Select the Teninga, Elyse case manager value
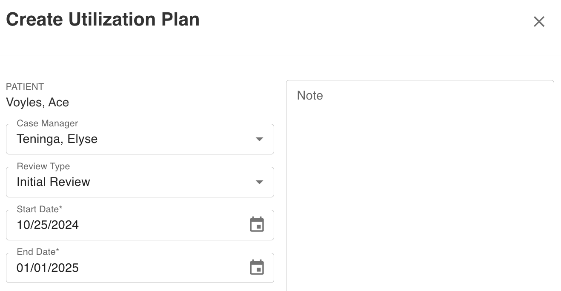The image size is (561, 291). (x=57, y=139)
